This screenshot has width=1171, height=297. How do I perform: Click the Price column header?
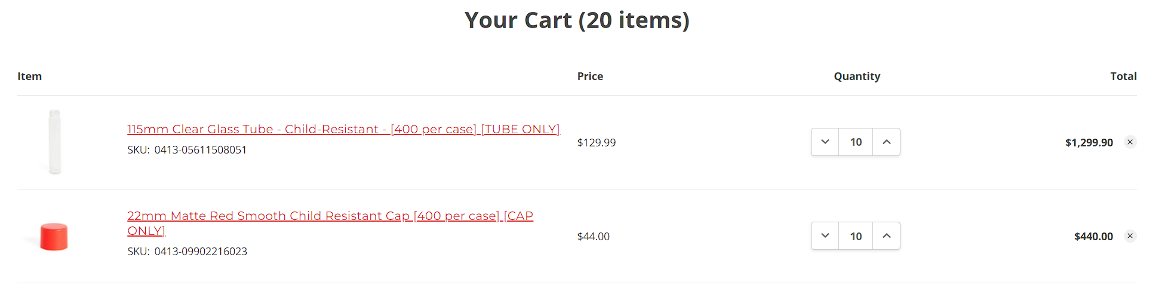[x=590, y=76]
